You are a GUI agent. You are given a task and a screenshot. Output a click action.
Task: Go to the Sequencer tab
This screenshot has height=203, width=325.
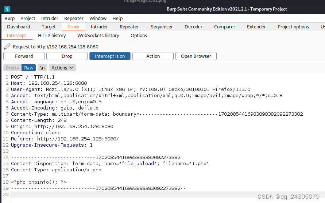(x=162, y=27)
